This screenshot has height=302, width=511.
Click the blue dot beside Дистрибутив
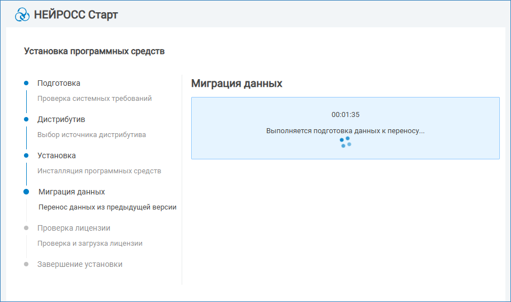(x=26, y=119)
